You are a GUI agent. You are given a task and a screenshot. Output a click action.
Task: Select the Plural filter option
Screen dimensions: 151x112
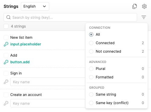91,69
